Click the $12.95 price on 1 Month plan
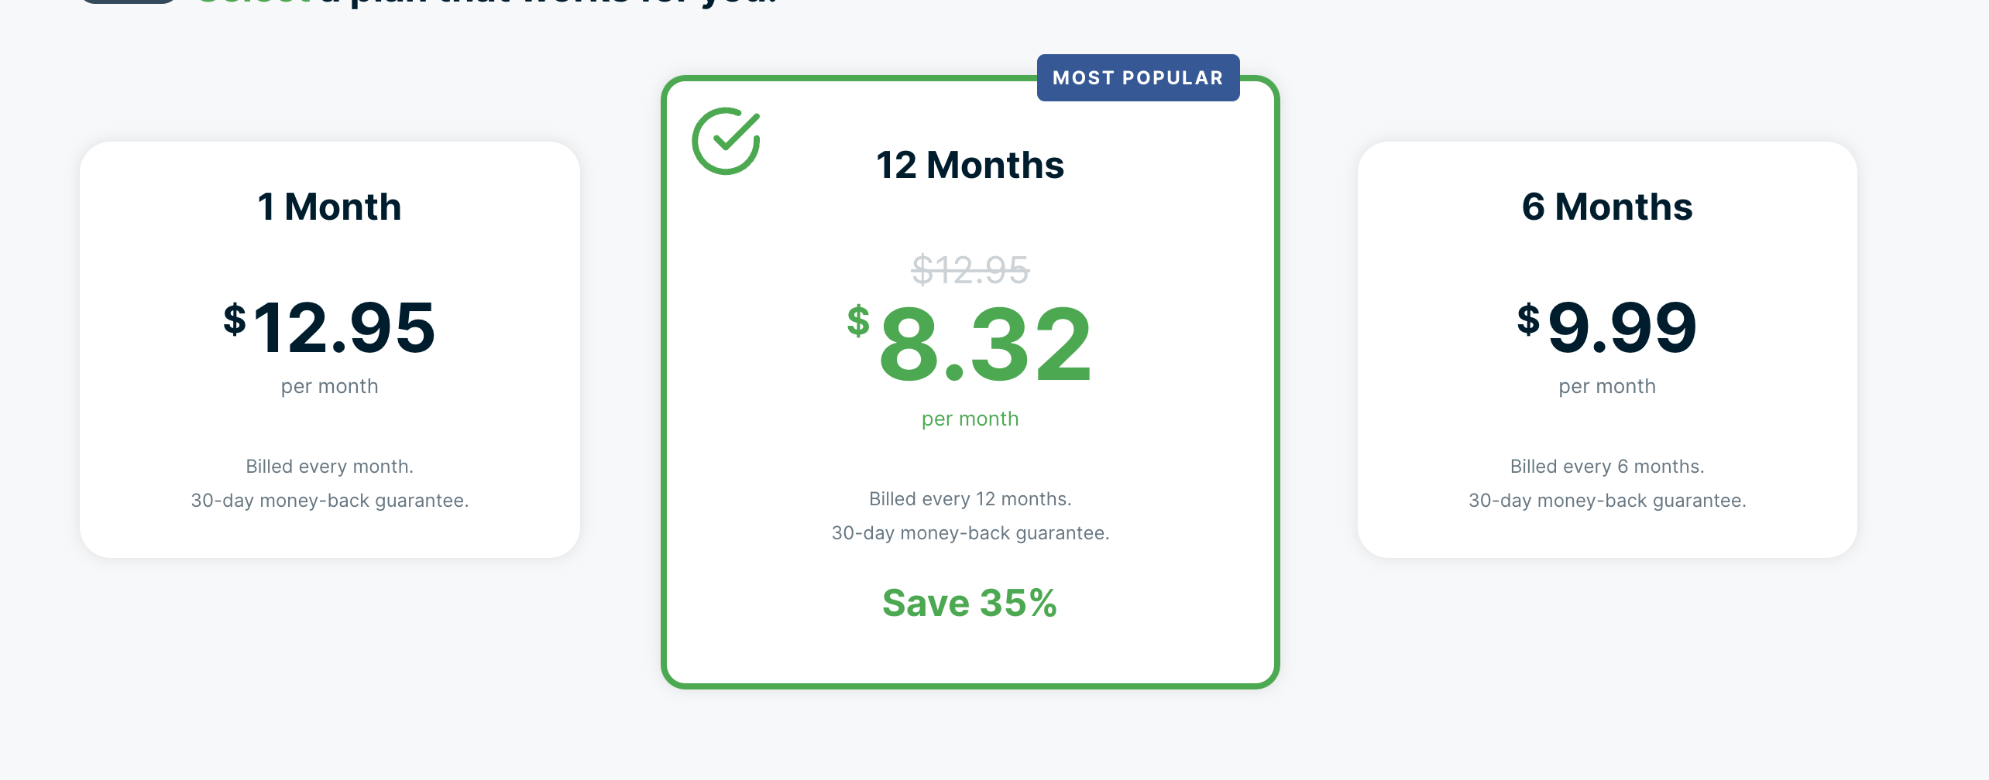1989x780 pixels. point(330,327)
